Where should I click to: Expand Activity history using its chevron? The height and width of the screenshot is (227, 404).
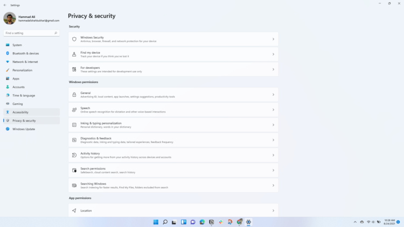tap(273, 155)
